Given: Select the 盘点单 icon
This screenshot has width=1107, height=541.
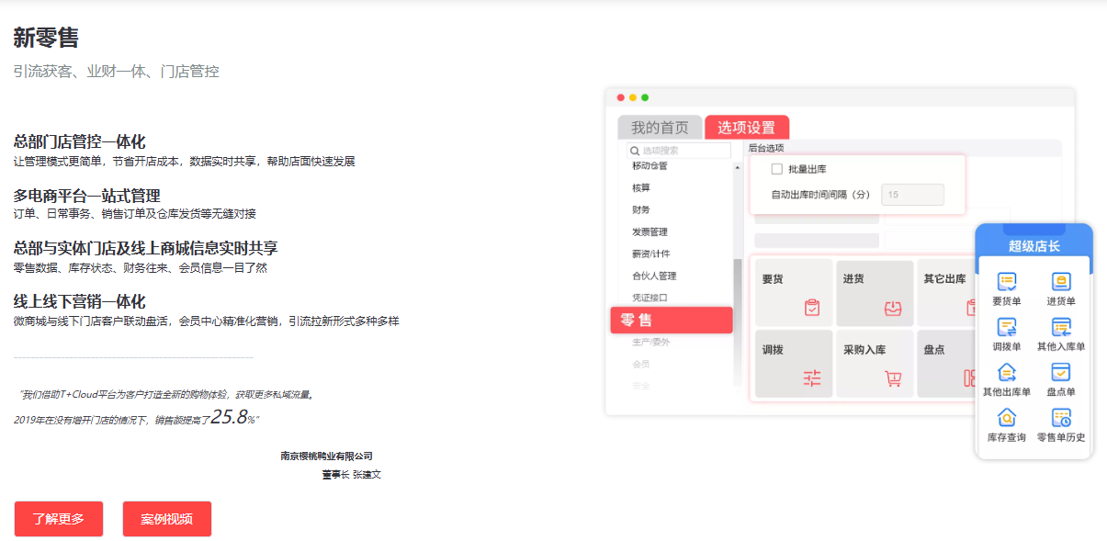Looking at the screenshot, I should pyautogui.click(x=1061, y=373).
